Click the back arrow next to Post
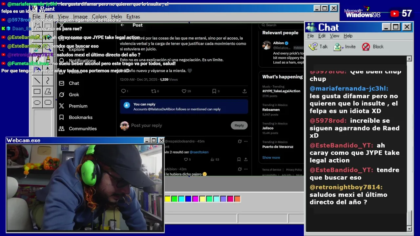420x236 pixels. pyautogui.click(x=122, y=25)
